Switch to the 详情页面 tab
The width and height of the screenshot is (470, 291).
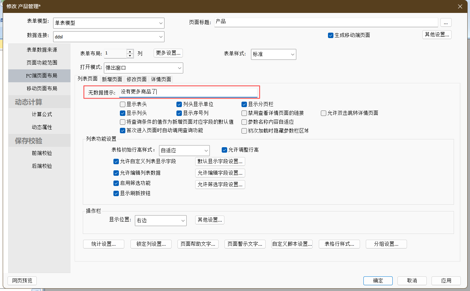click(161, 79)
